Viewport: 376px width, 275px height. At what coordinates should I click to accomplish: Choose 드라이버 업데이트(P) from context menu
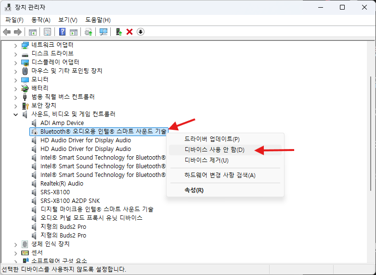tap(225, 139)
